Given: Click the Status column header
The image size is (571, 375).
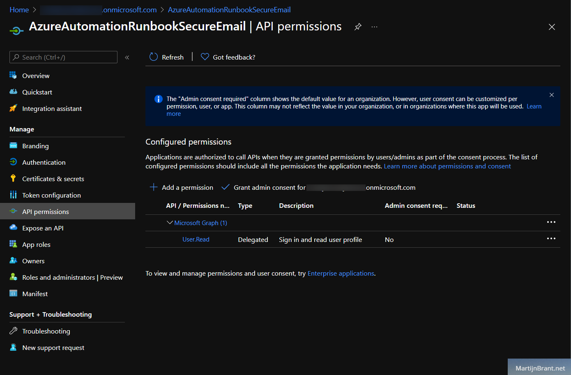Looking at the screenshot, I should [x=466, y=205].
